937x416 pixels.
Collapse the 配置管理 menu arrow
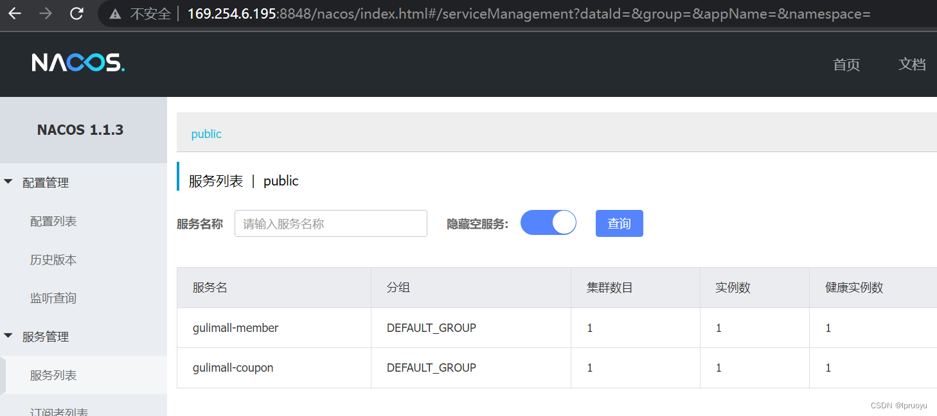8,182
